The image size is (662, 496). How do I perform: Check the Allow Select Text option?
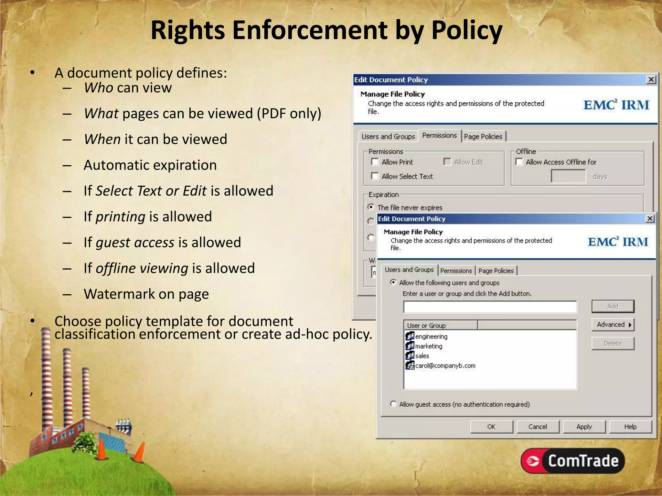pos(375,176)
